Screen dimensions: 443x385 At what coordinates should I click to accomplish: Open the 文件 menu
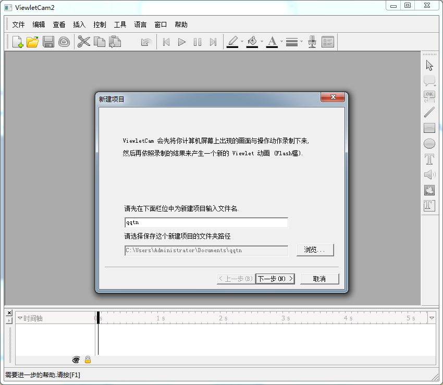18,24
